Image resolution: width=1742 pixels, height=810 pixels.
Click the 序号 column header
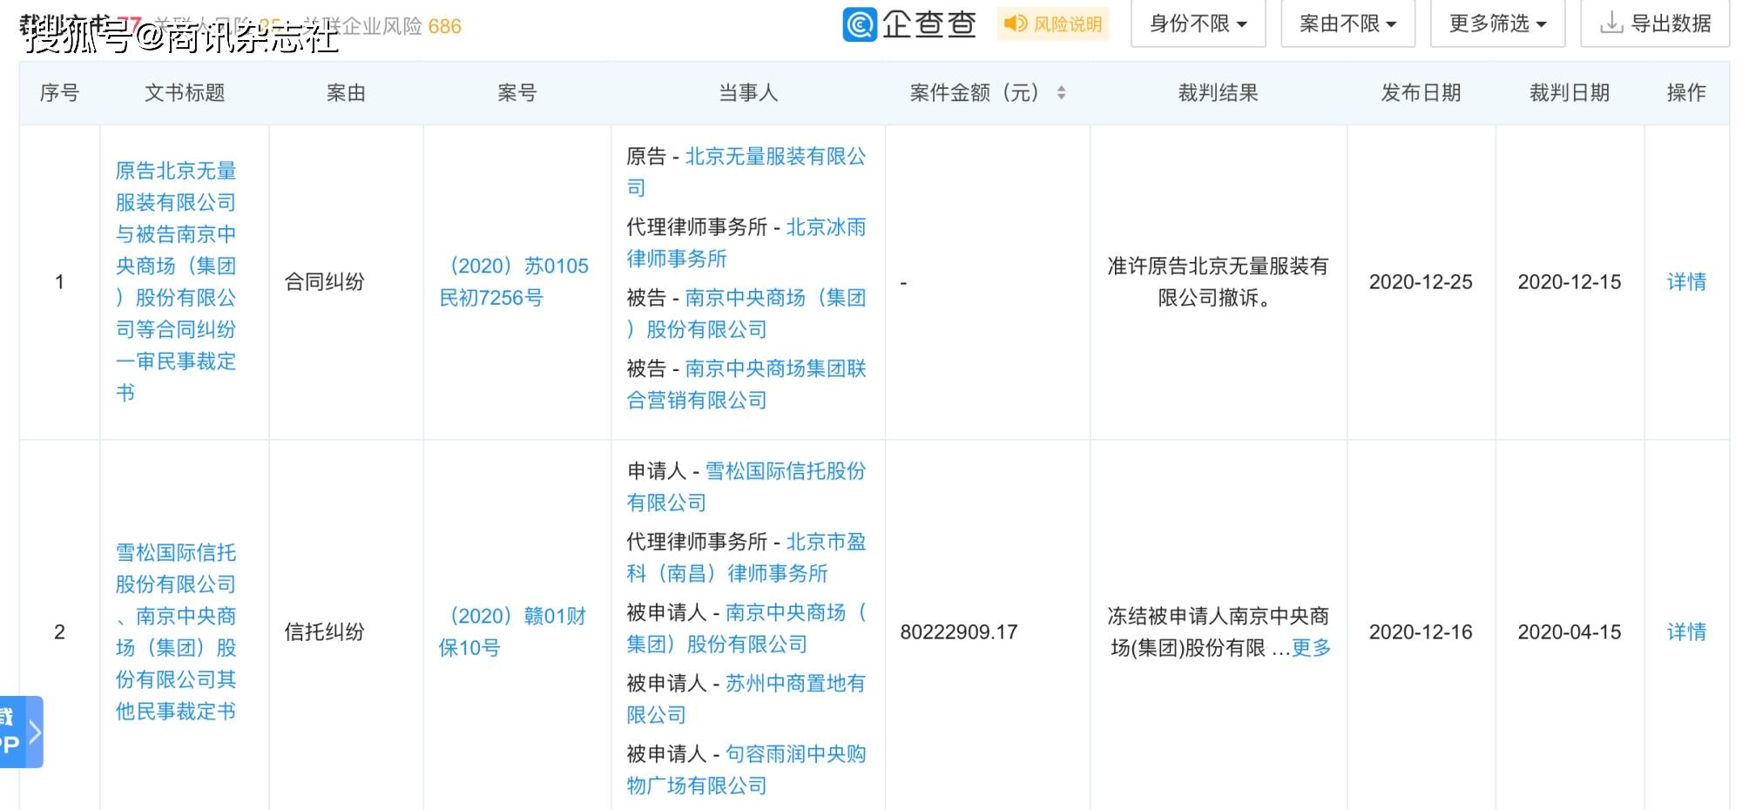click(59, 92)
